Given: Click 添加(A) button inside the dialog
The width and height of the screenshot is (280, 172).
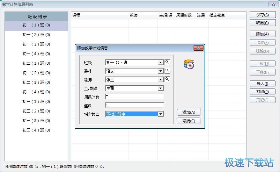Looking at the screenshot, I should [x=189, y=112].
